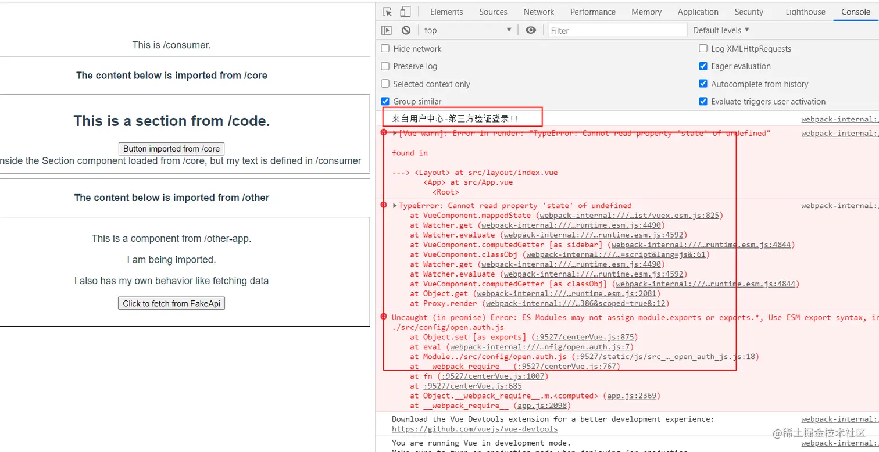
Task: Open the app.js:2098 source link
Action: (542, 406)
